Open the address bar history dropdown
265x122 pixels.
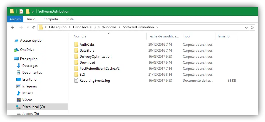pos(246,27)
